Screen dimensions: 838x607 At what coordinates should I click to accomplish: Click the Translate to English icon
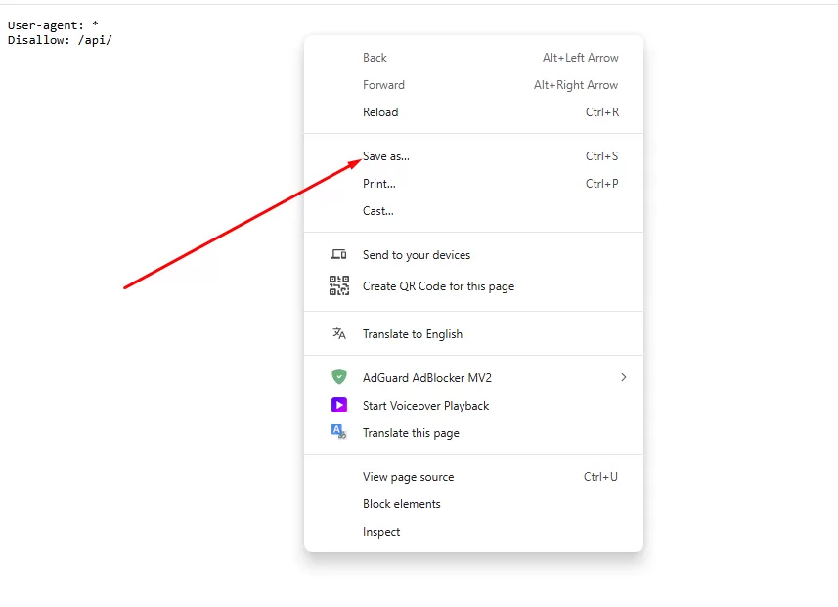(339, 334)
